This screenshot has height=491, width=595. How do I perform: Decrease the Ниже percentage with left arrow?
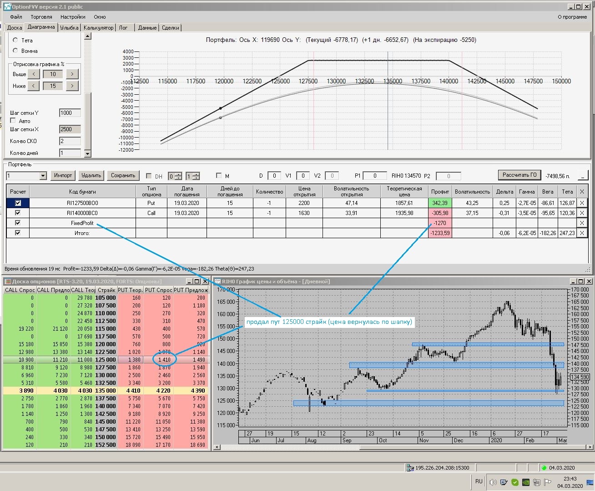[x=34, y=86]
